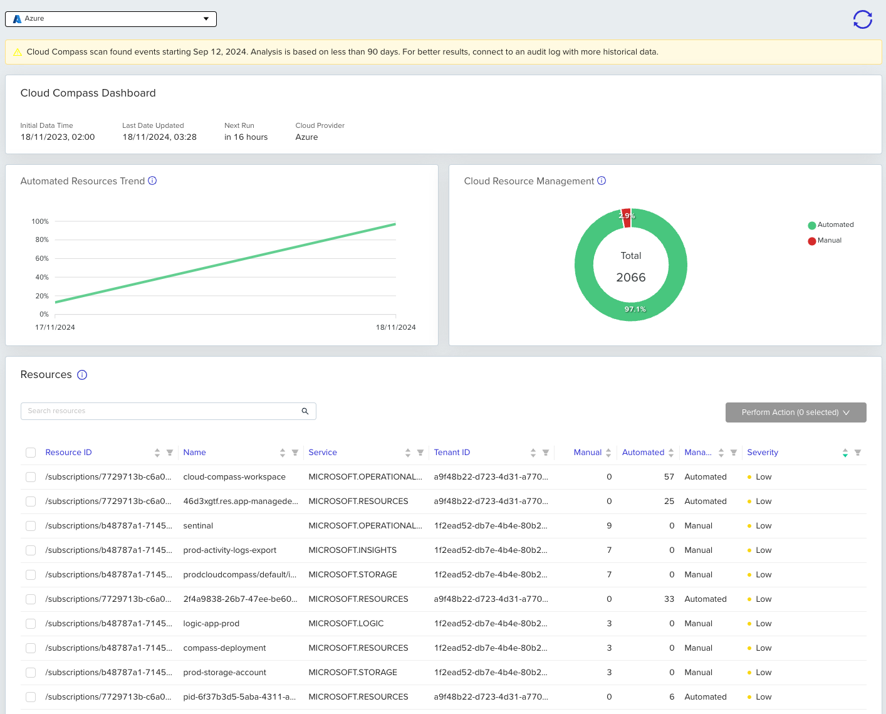
Task: Check the 46d3xgtf.res.app-managed row
Action: [x=31, y=501]
